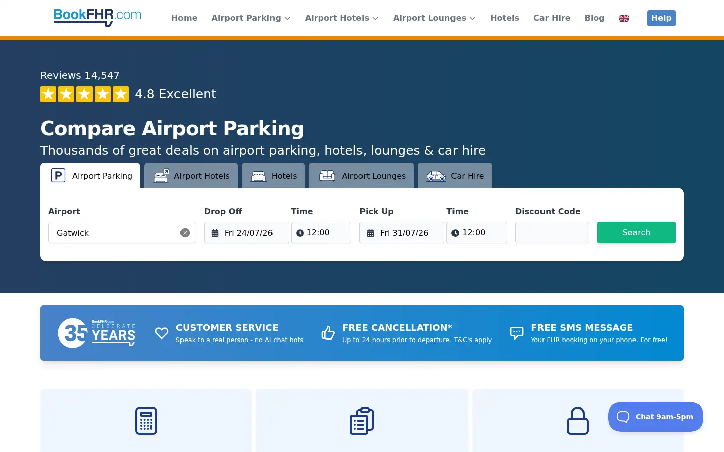Click the Reviews 14,547 text

coord(80,75)
